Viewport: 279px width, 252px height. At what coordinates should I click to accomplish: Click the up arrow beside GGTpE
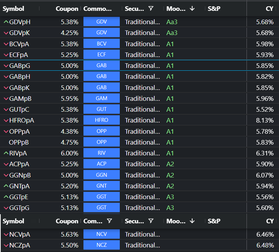pyautogui.click(x=6, y=197)
